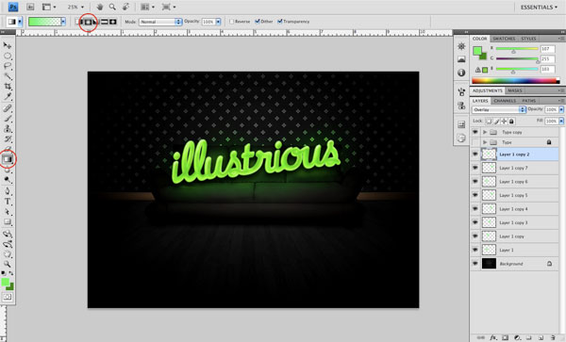Select the Lasso tool
Image resolution: width=566 pixels, height=342 pixels.
[8, 66]
